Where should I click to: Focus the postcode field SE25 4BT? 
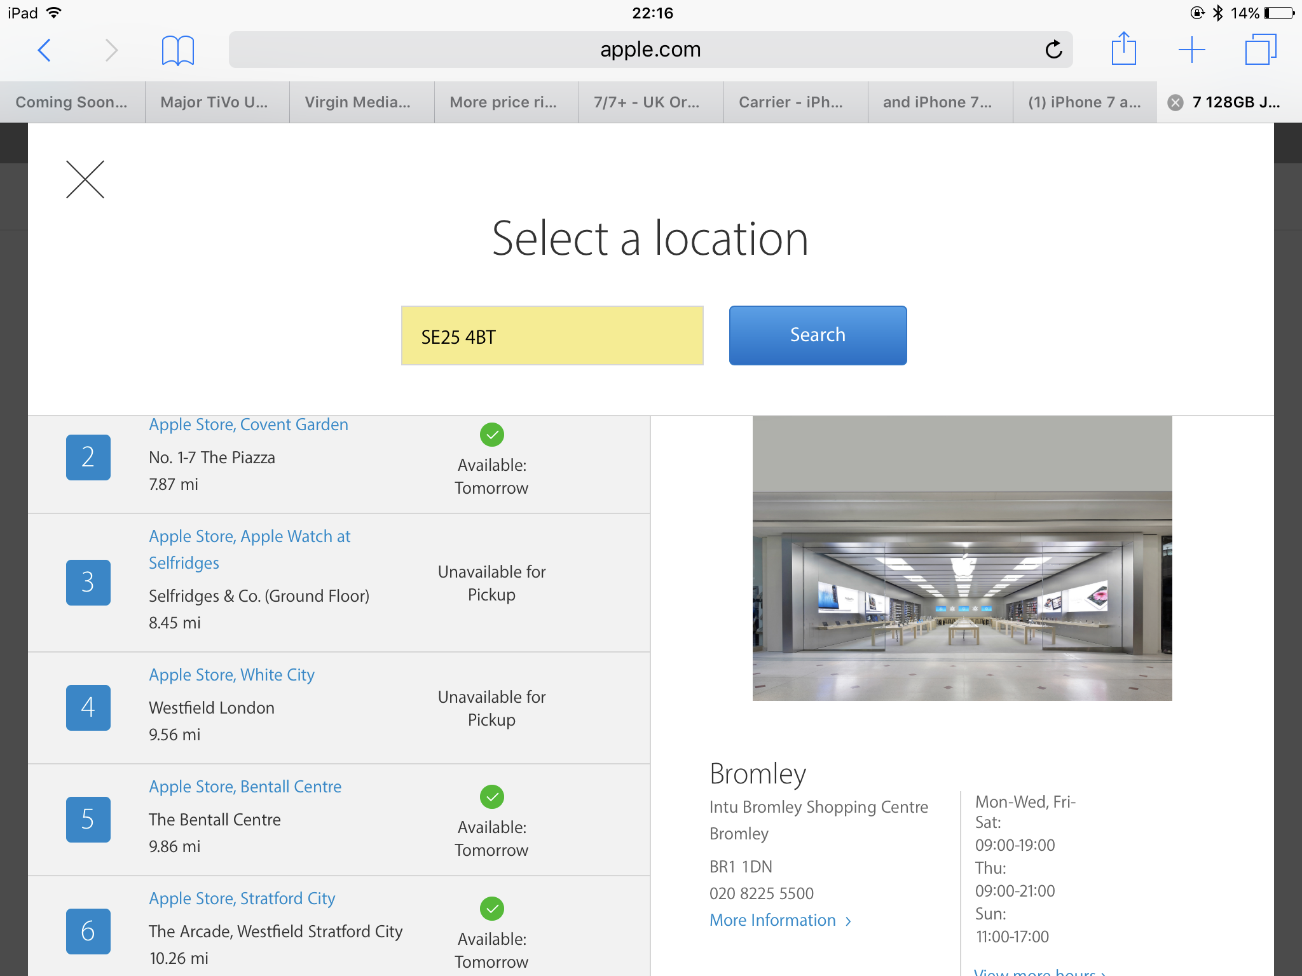[552, 335]
